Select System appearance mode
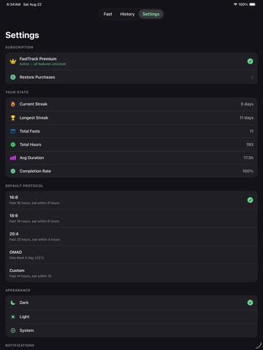Viewport: 263px width, 350px height. click(131, 330)
